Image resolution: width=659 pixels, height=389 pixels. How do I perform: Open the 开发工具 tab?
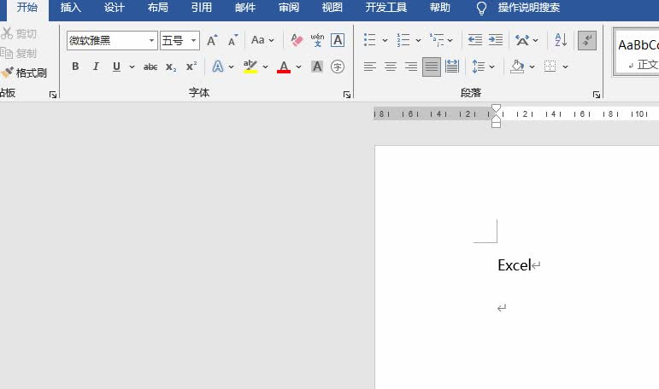point(386,8)
